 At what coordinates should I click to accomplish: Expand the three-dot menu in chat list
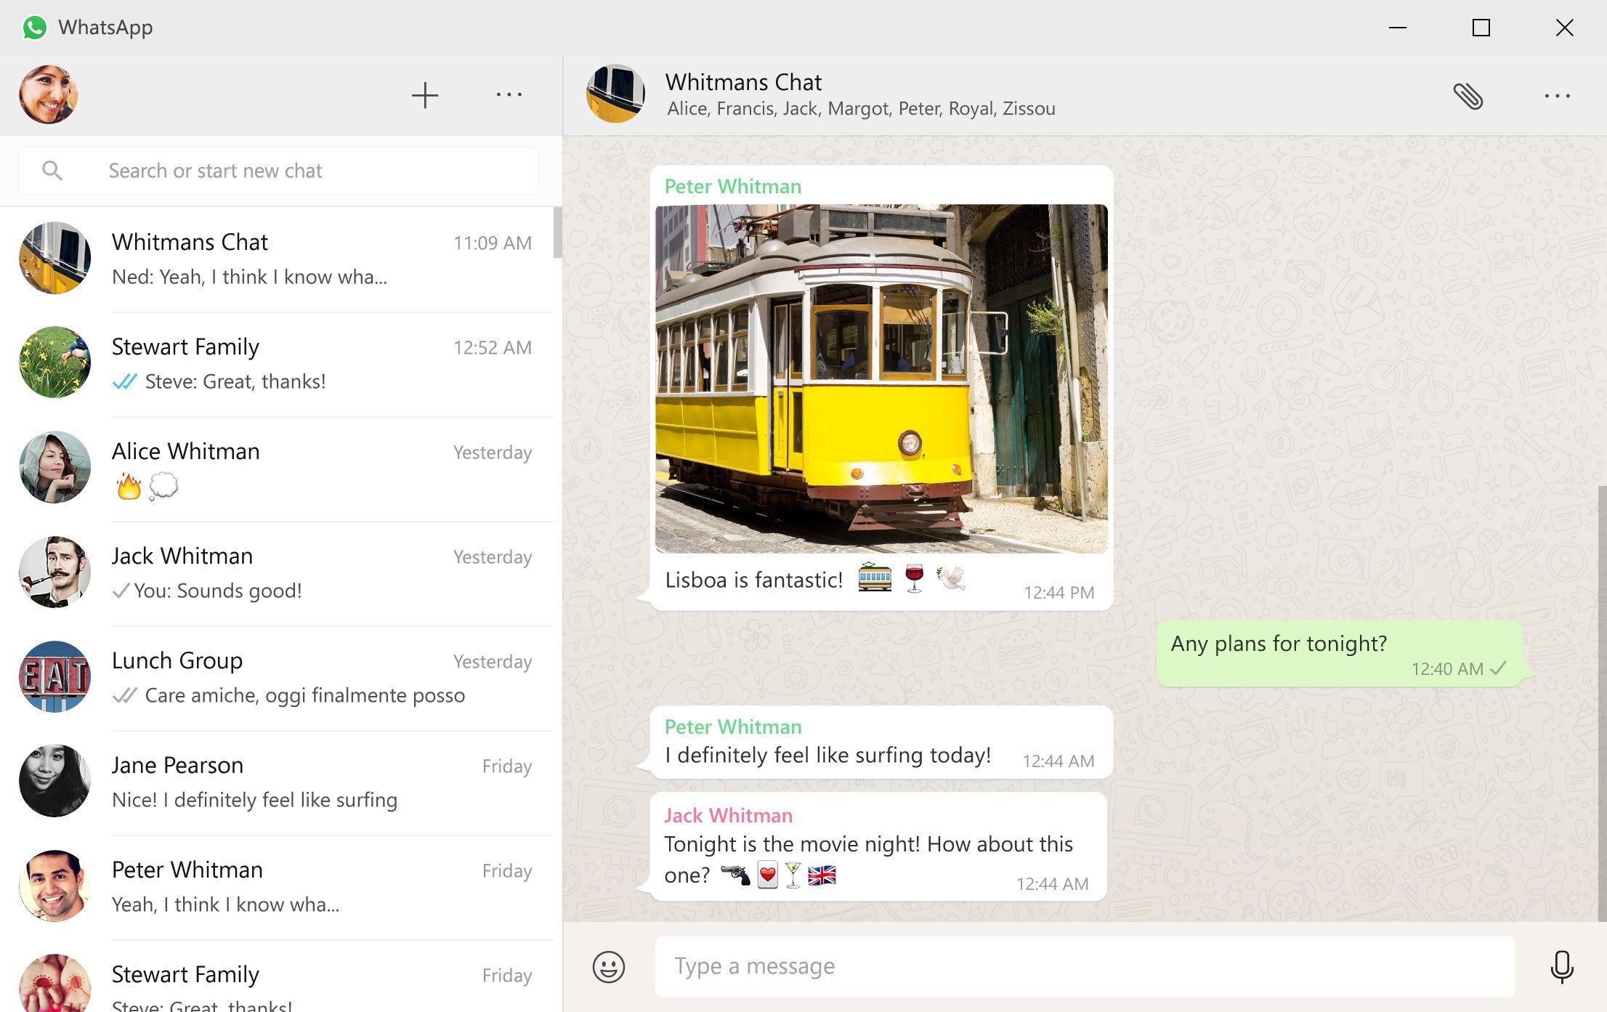point(507,94)
